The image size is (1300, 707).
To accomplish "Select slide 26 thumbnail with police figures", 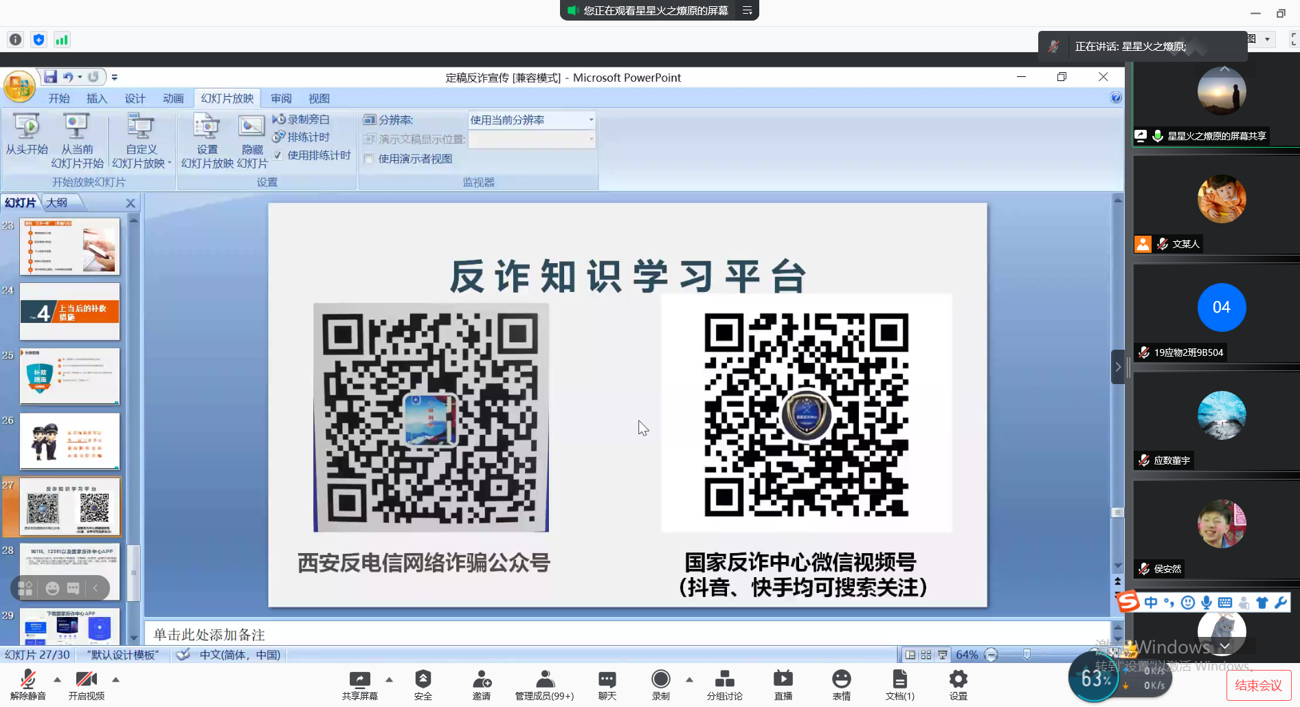I will click(69, 441).
